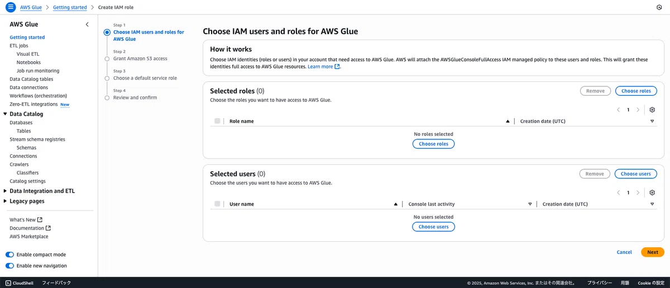
Task: Open Visual ETL in sidebar
Action: (x=28, y=54)
